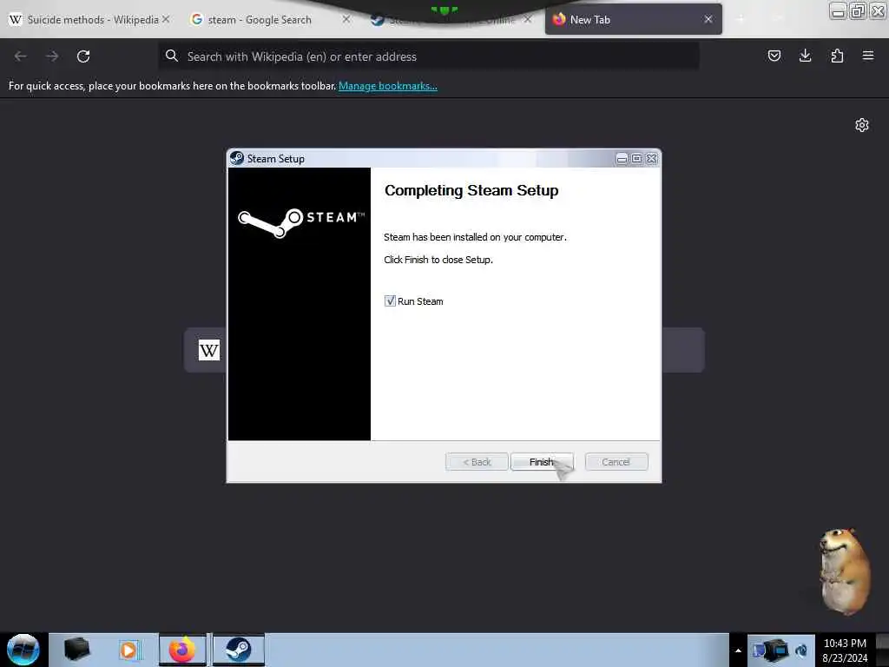This screenshot has width=889, height=667.
Task: Open the Firefox extensions icon
Action: click(837, 56)
